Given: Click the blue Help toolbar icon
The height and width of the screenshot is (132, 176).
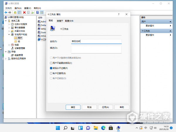Looking at the screenshot, I should pos(38,12).
